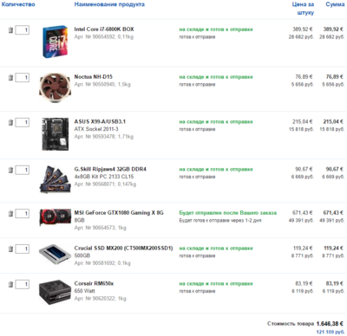Remove Crucial SSD MX200 via trash icon
347x336 pixels.
coord(10,249)
